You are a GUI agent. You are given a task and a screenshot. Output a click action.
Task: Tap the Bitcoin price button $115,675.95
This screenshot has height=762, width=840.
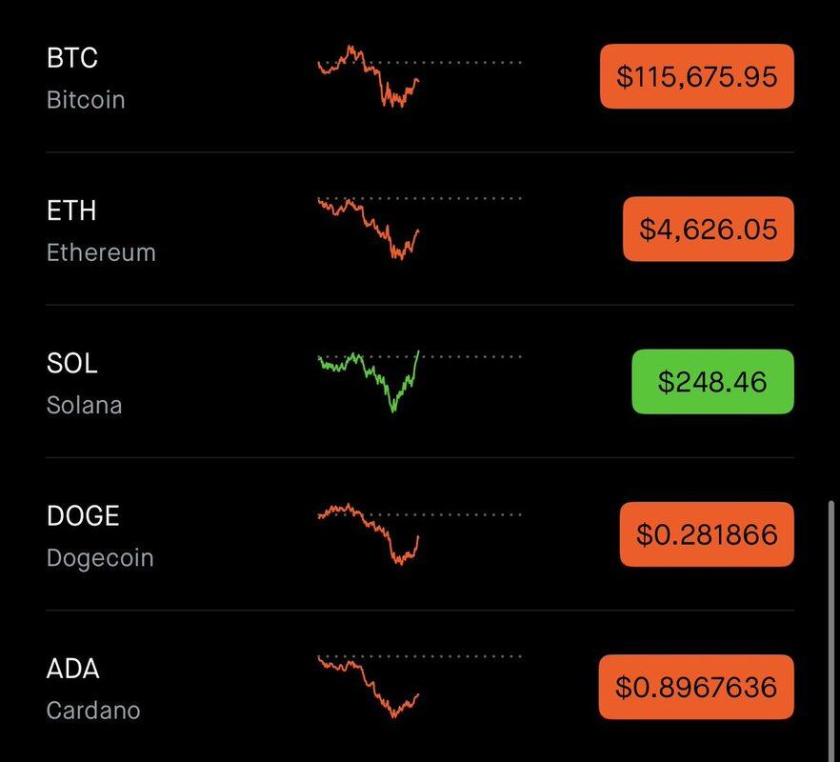click(696, 76)
